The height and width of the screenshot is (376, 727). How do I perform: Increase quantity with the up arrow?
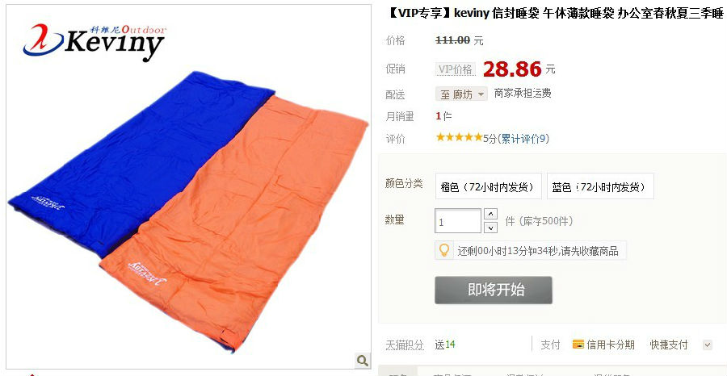490,214
